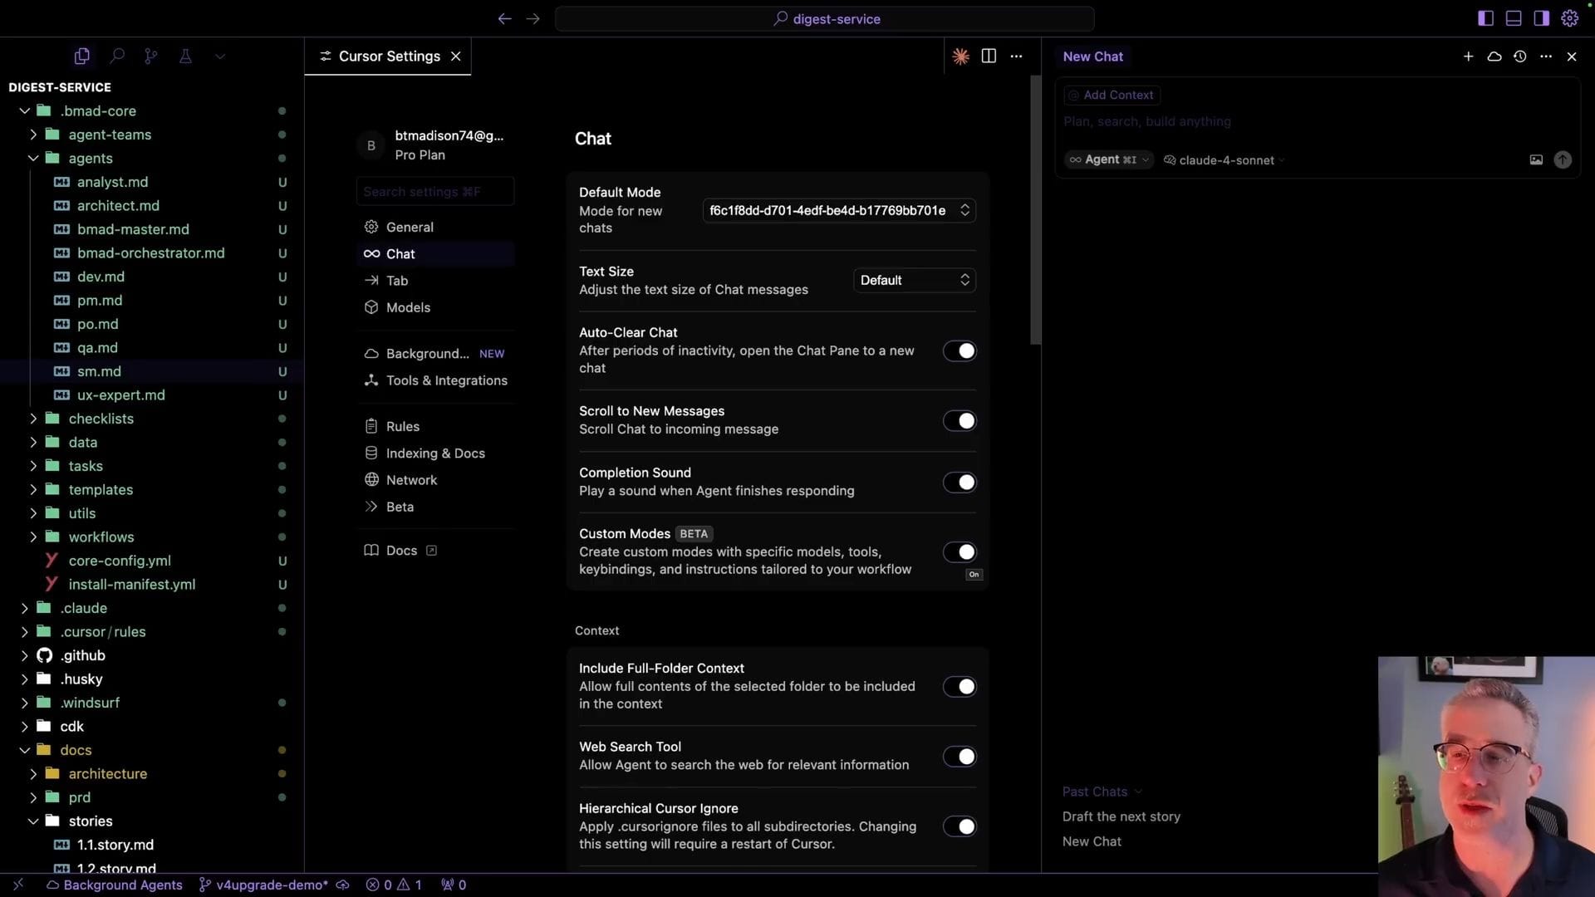The height and width of the screenshot is (897, 1595).
Task: Open the Text Size dropdown
Action: (914, 281)
